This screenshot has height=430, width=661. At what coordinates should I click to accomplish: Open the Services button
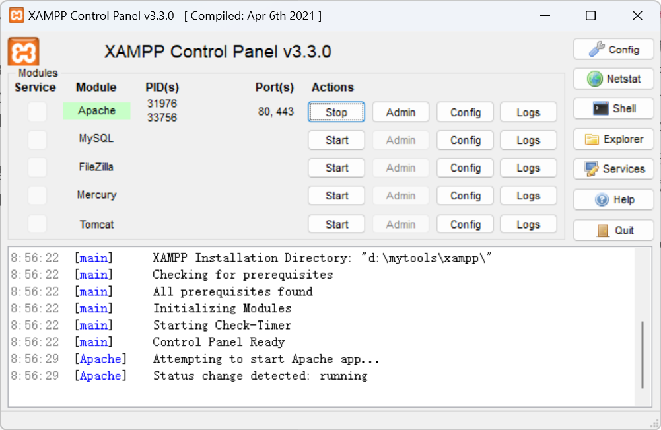[x=614, y=169]
